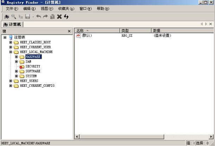Image resolution: width=215 pixels, height=146 pixels.
Task: Expand HKEY_CURRENT_CONFIG node
Action: (11, 86)
